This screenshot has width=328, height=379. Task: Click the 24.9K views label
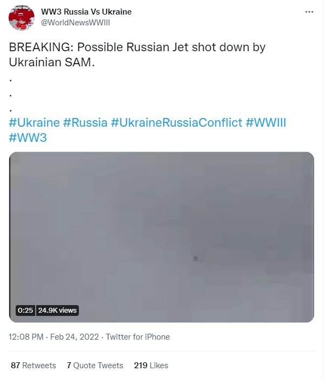click(x=57, y=311)
